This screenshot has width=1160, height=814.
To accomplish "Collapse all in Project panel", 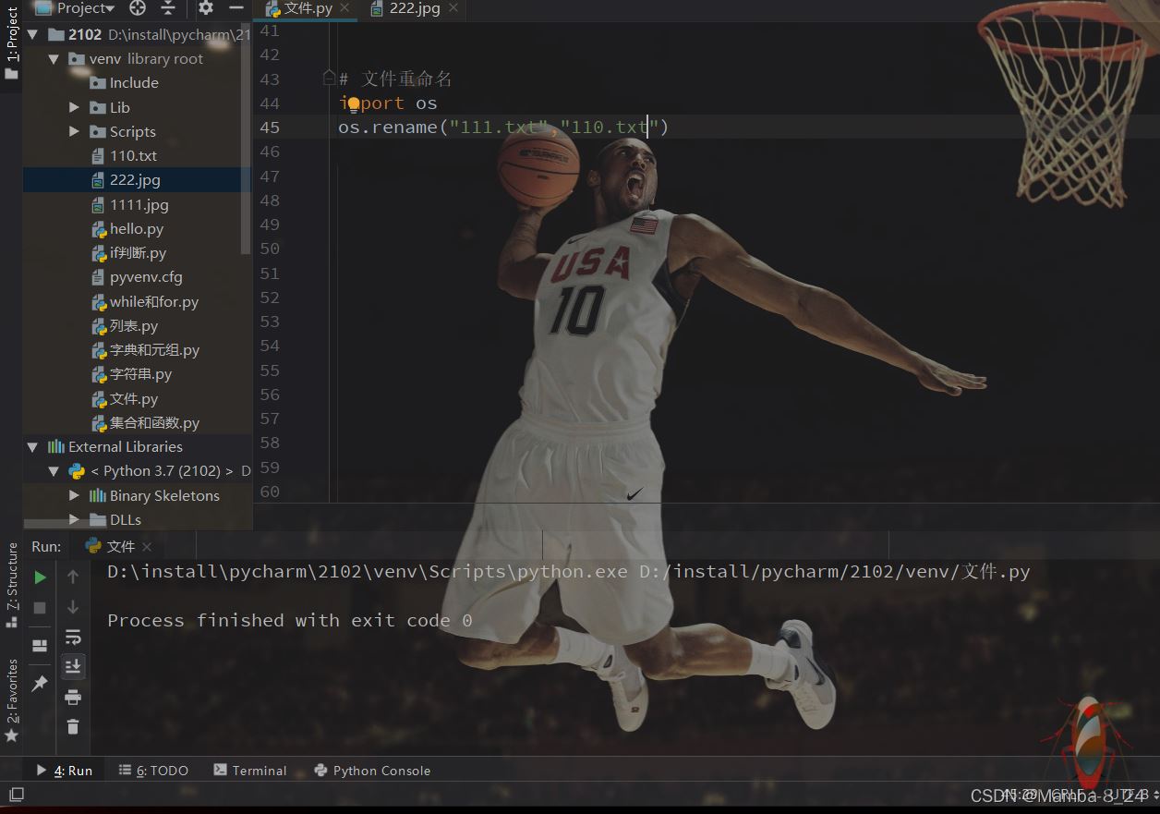I will pos(168,8).
